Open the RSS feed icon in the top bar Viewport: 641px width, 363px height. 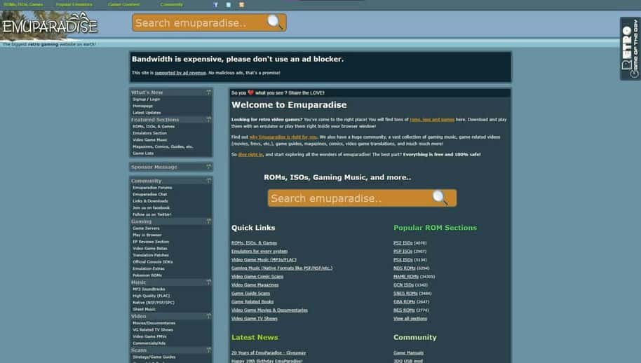pyautogui.click(x=241, y=5)
